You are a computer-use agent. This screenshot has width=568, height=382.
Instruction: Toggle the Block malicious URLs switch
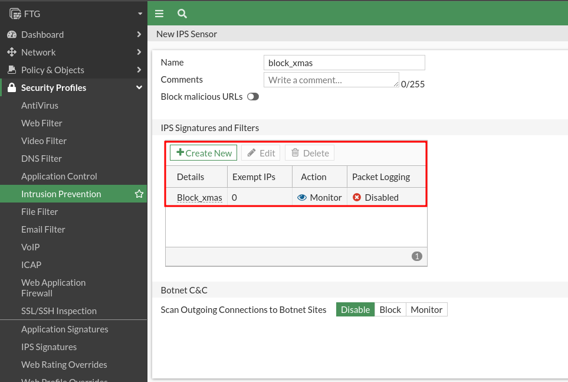pos(253,97)
